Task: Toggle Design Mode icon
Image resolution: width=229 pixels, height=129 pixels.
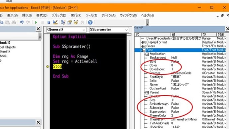Action: click(55, 22)
